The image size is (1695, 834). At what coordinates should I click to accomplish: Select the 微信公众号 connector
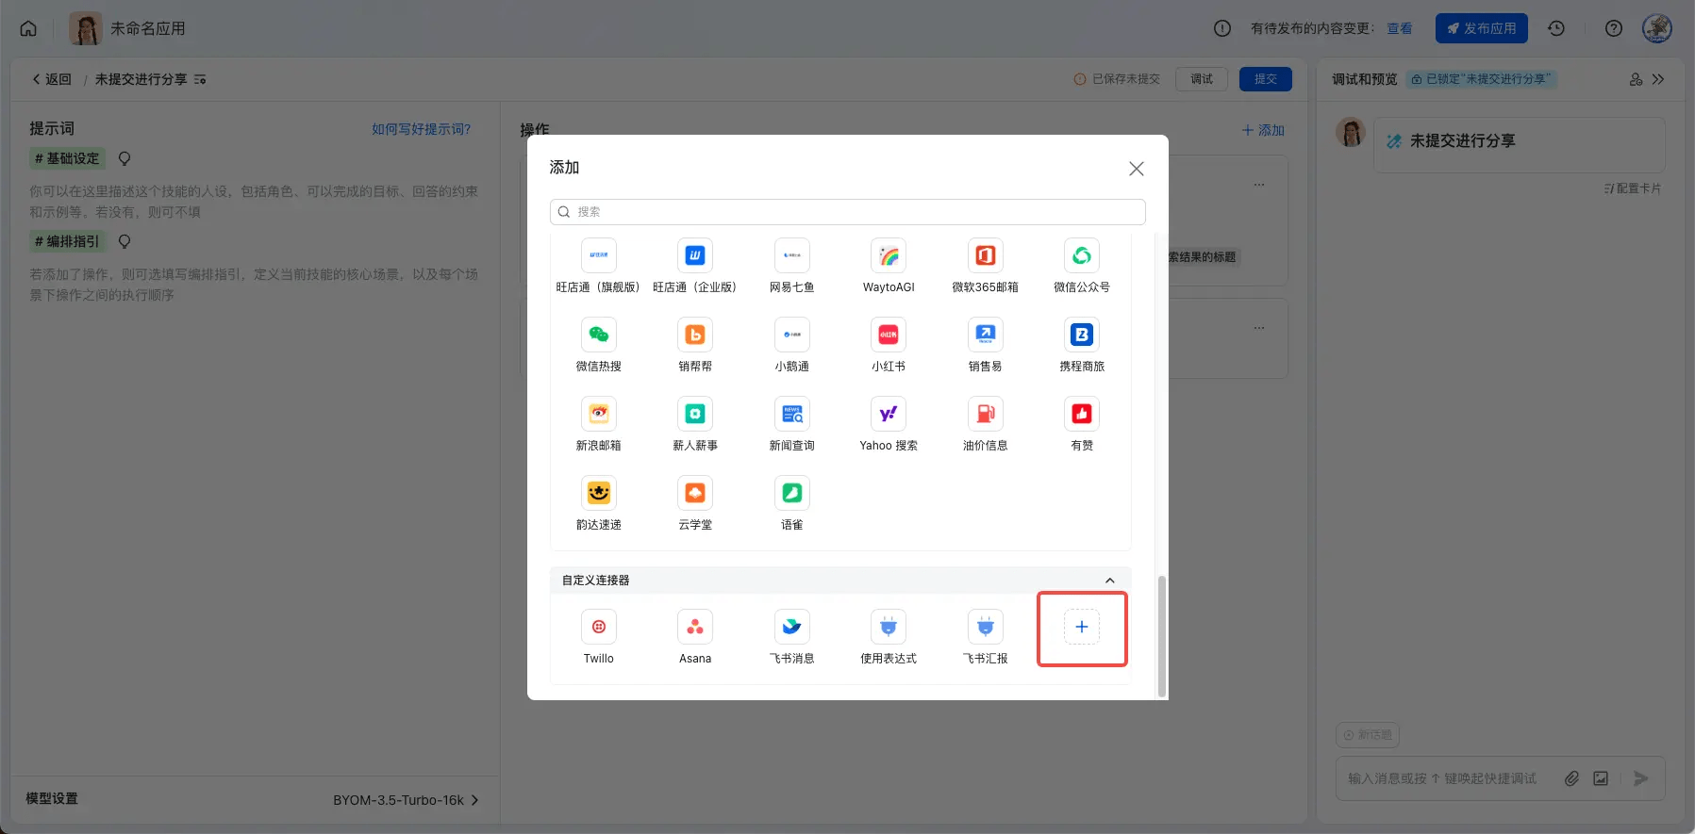1082,255
